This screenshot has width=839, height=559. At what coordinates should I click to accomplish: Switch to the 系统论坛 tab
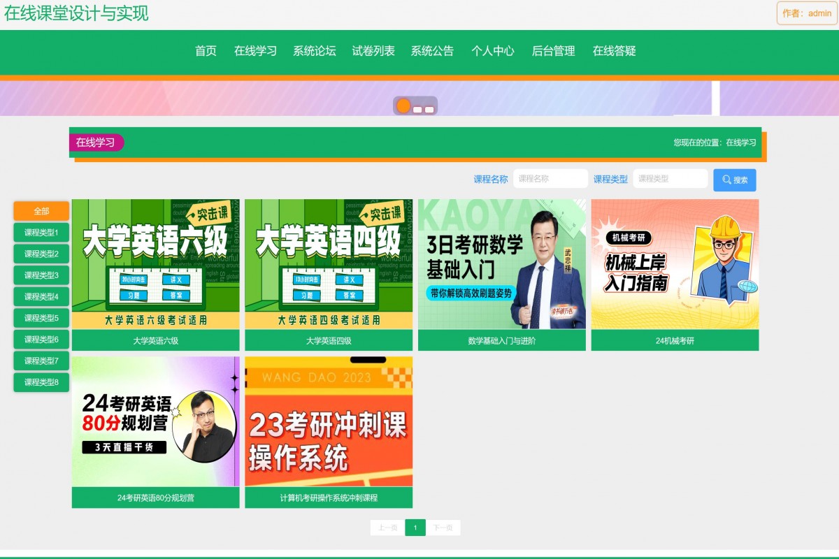pos(315,51)
